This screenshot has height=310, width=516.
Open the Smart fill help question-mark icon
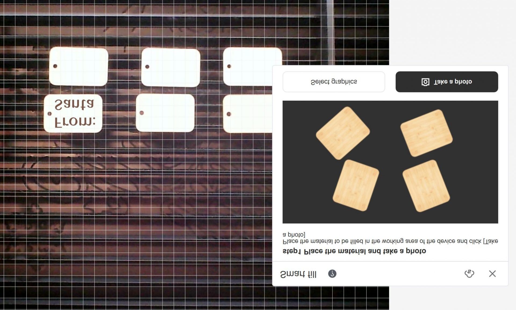click(x=332, y=274)
